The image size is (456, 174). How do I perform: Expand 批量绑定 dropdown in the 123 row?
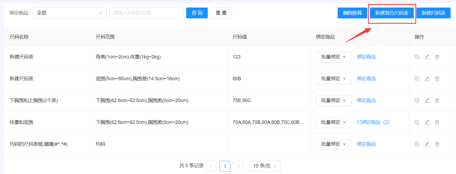[x=333, y=57]
